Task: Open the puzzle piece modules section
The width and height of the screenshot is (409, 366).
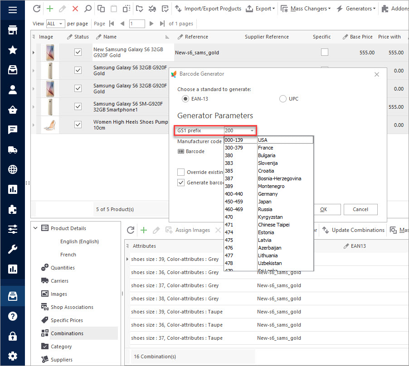Action: click(13, 209)
